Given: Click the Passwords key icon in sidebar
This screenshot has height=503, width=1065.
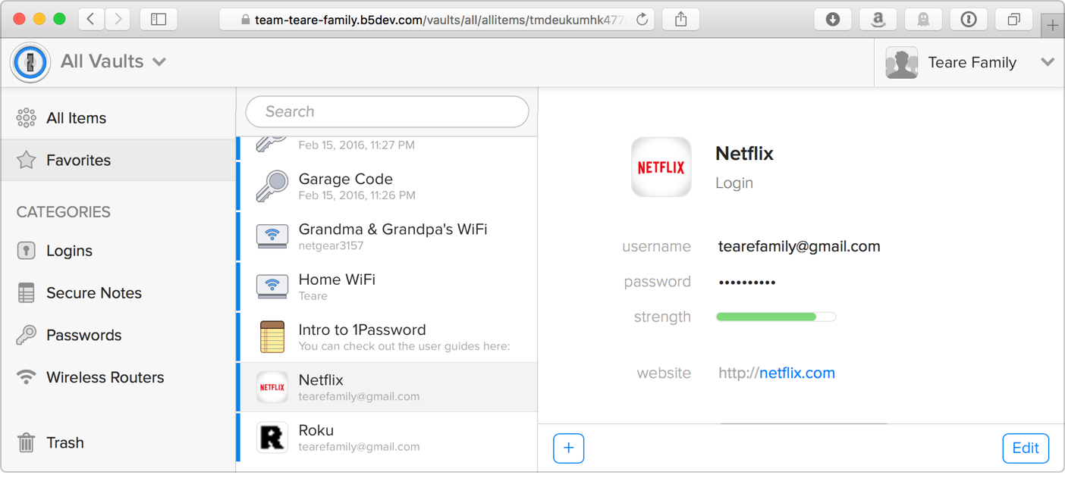Looking at the screenshot, I should [27, 335].
